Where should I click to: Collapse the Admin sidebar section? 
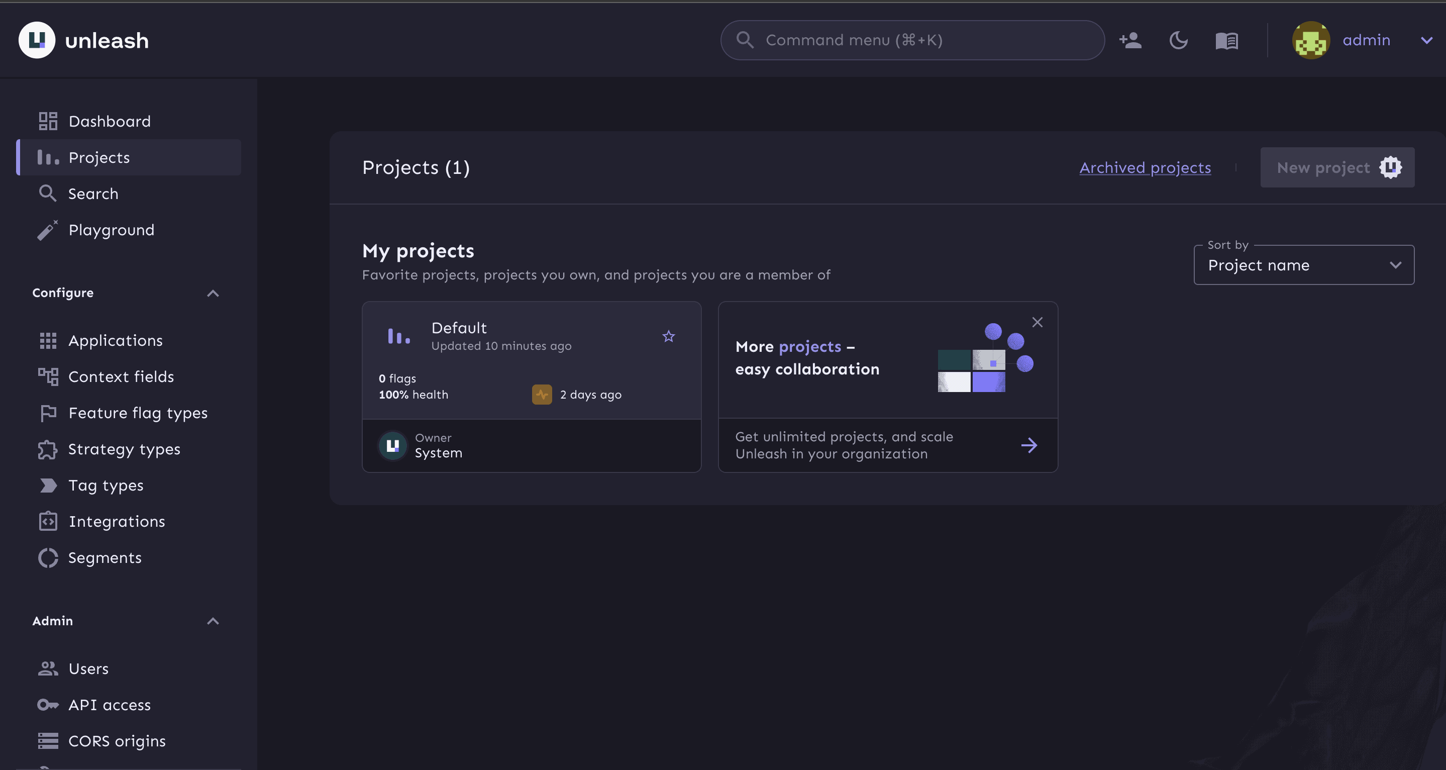coord(213,621)
